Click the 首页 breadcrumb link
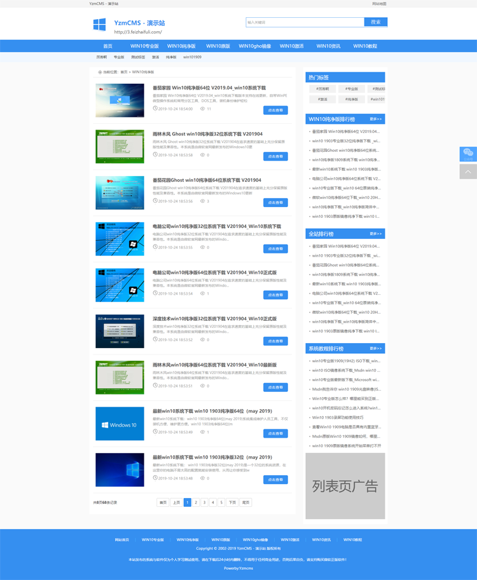The width and height of the screenshot is (477, 580). pos(123,72)
